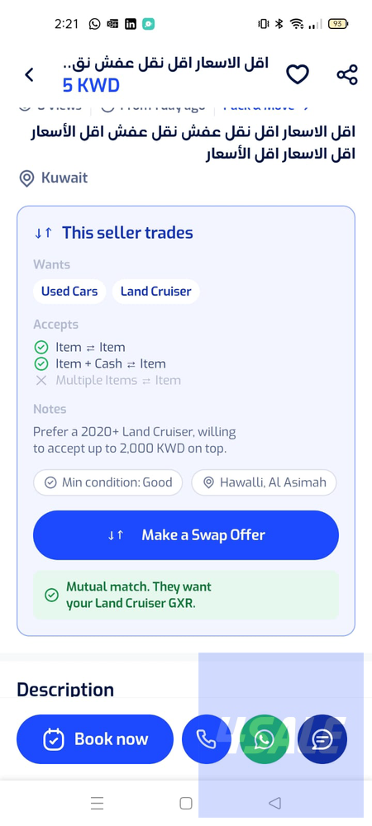Select the Used Cars chip
The height and width of the screenshot is (826, 372).
69,292
